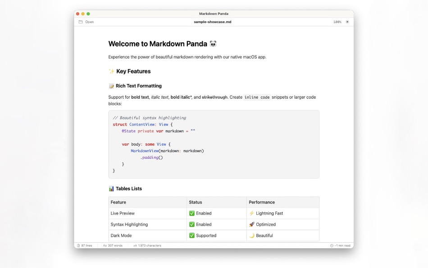Click the var body: some View line
428x268 pixels.
146,144
